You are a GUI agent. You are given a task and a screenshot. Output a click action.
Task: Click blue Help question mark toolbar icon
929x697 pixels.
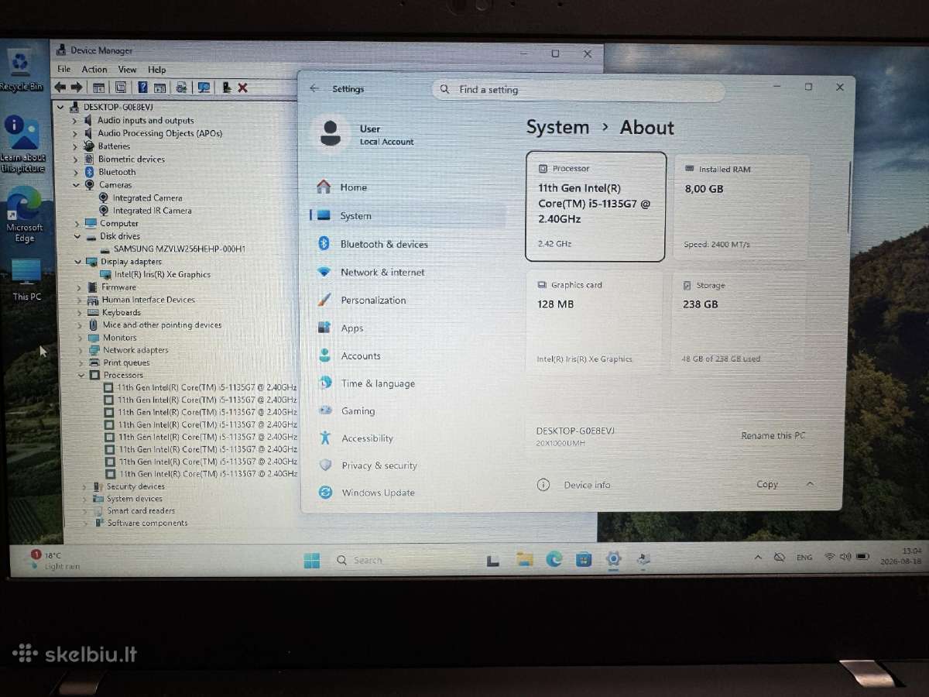click(x=142, y=88)
